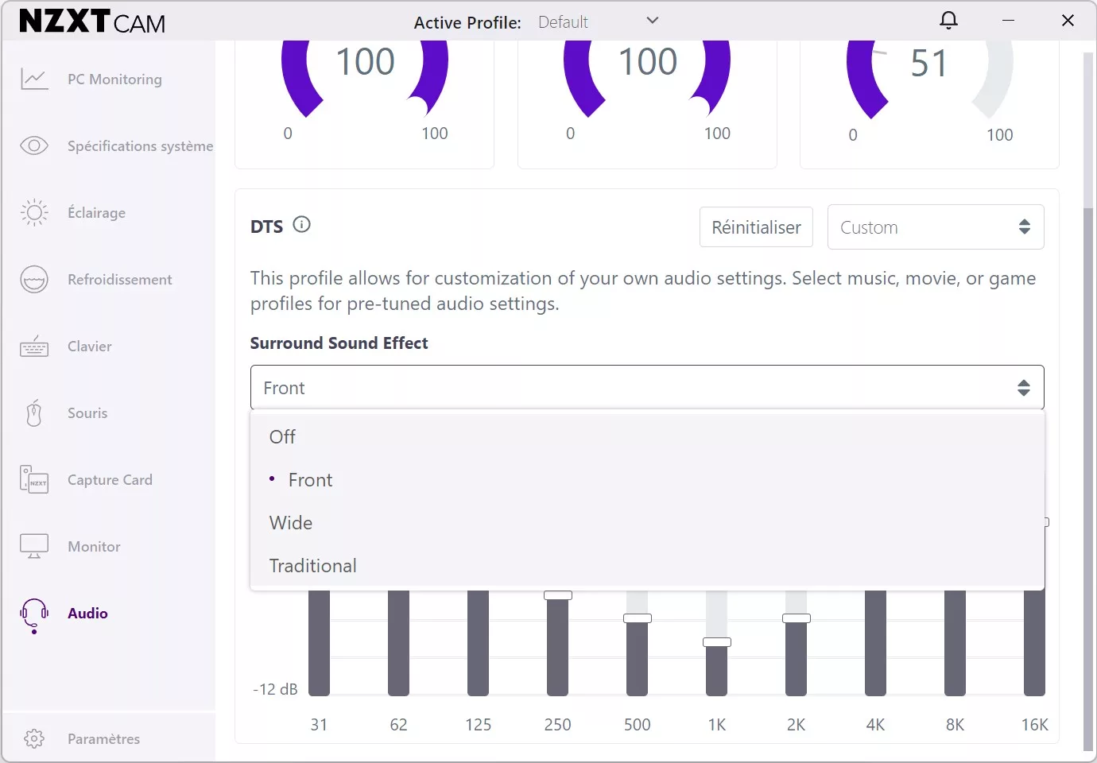
Task: Choose Wide surround sound effect
Action: [291, 522]
